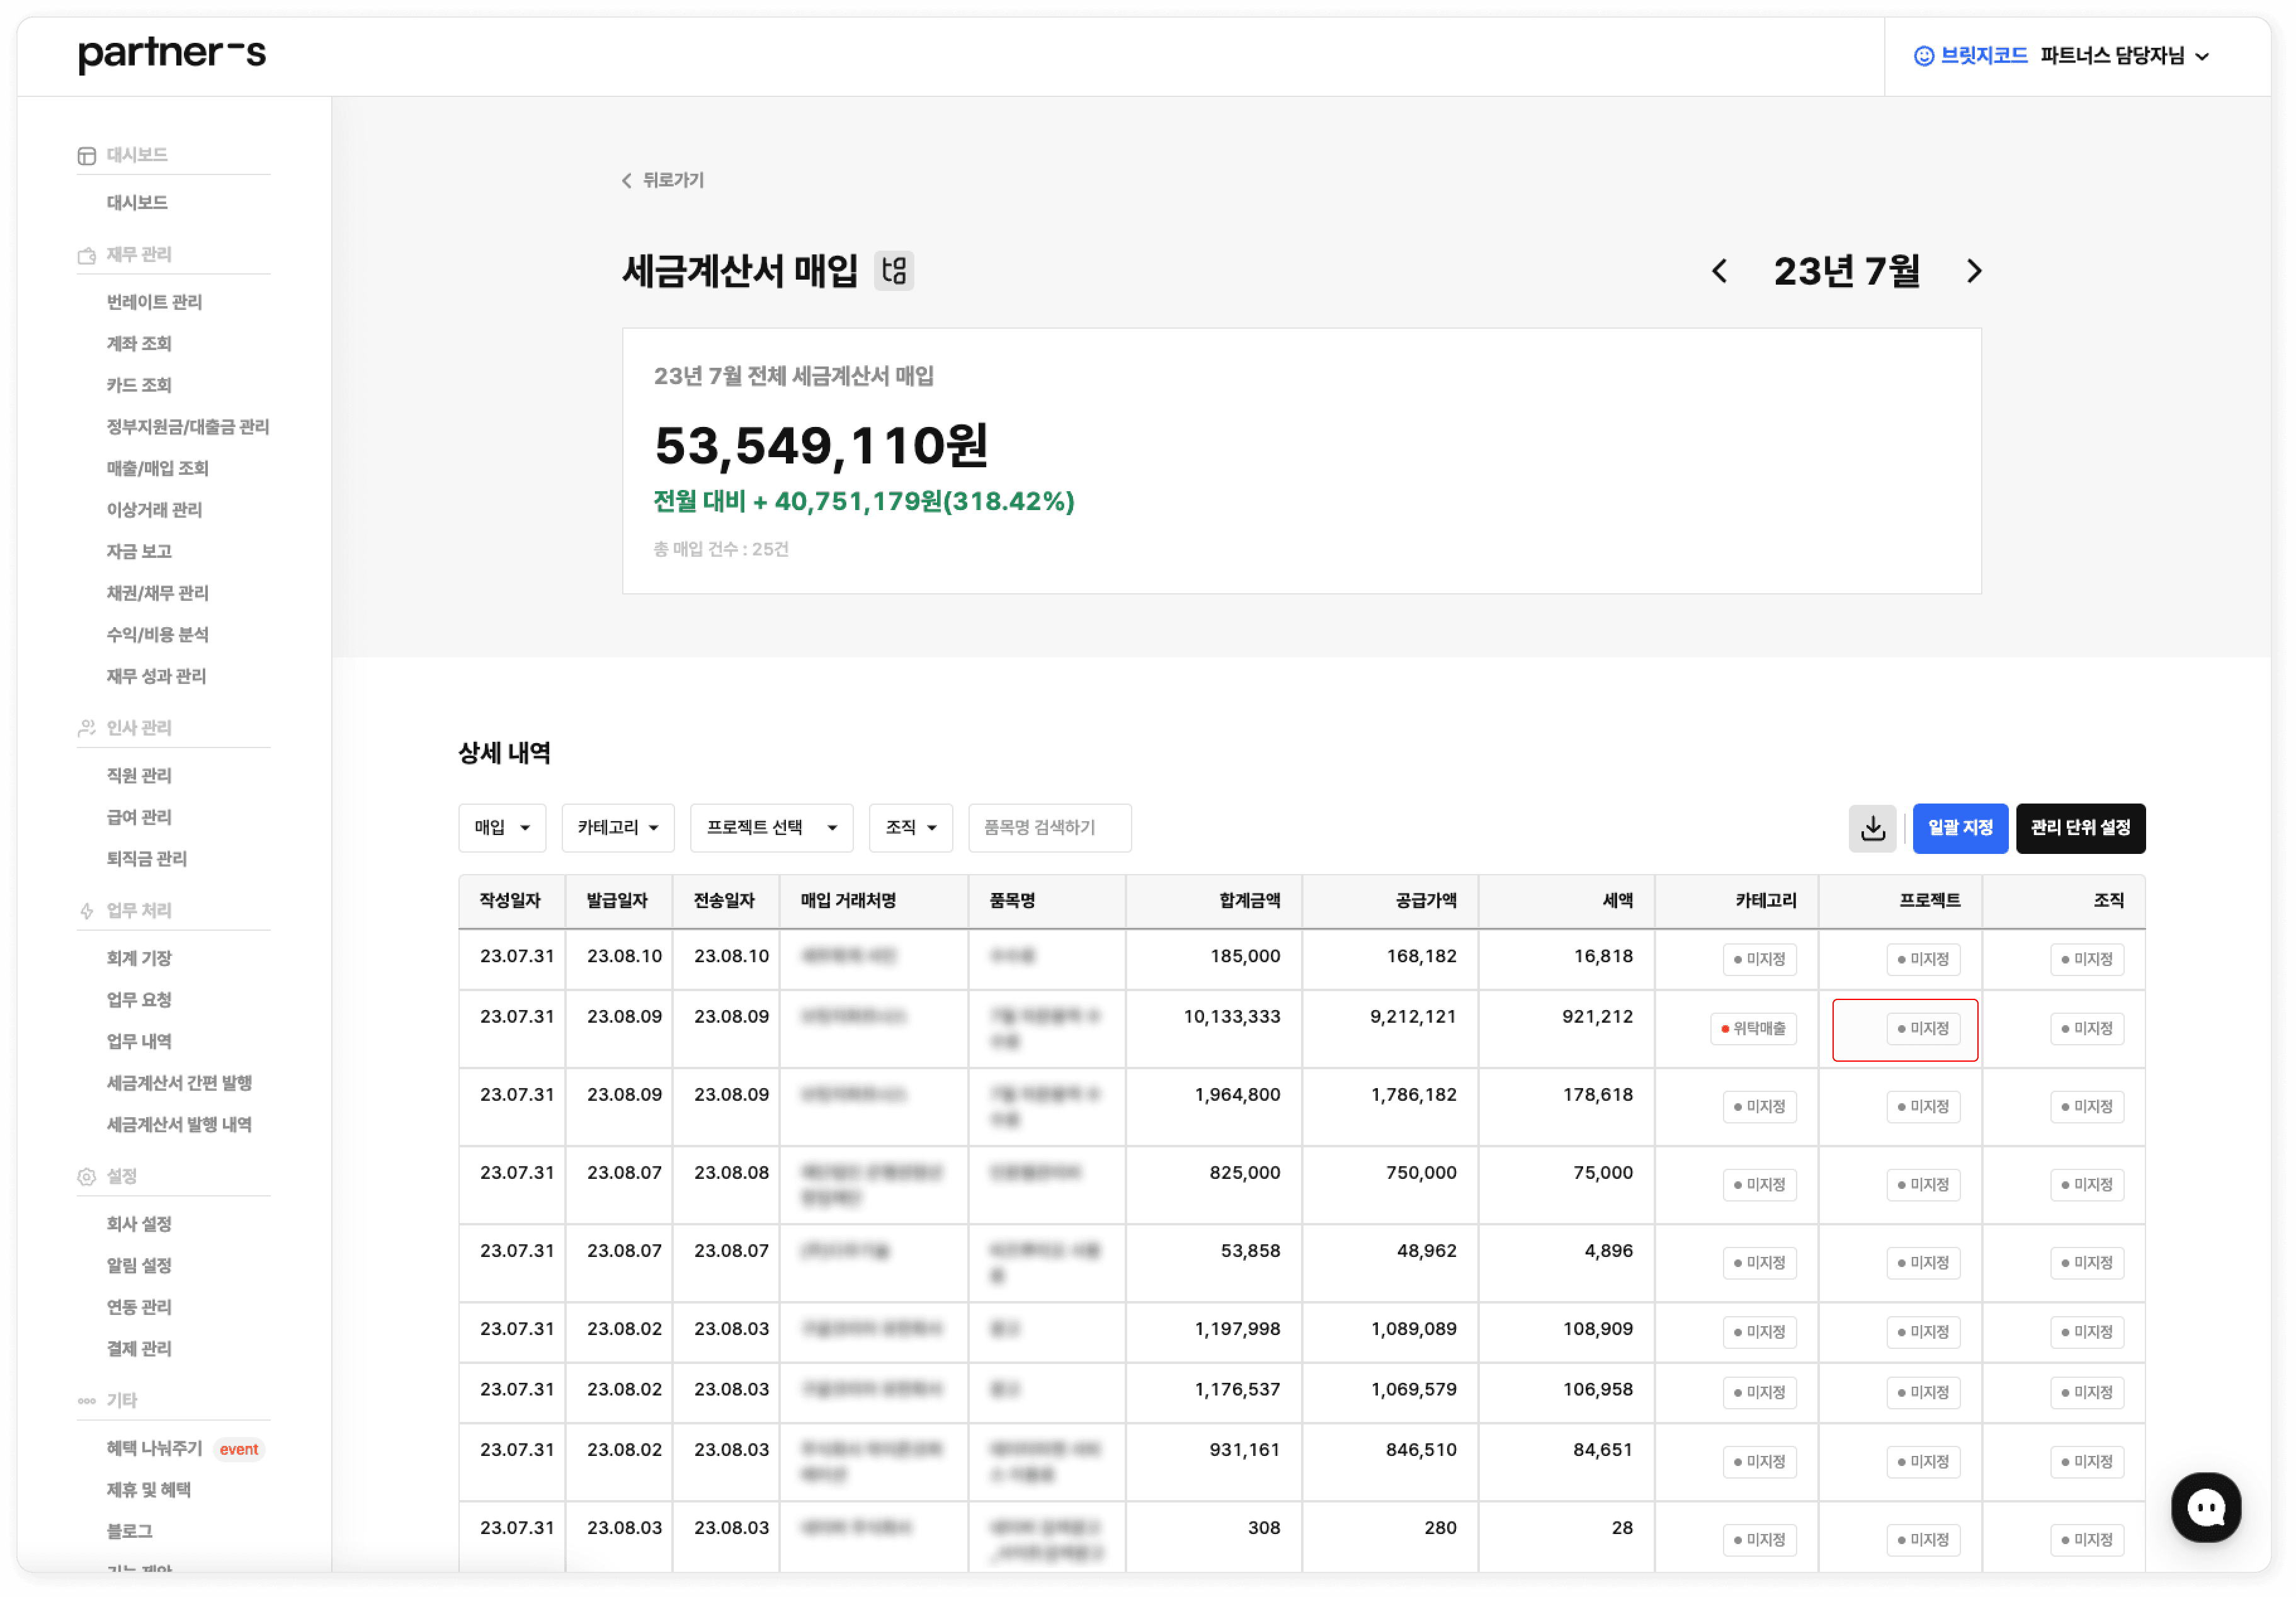Click the 품목명 검색하기 search field
The width and height of the screenshot is (2296, 1597).
tap(1050, 828)
